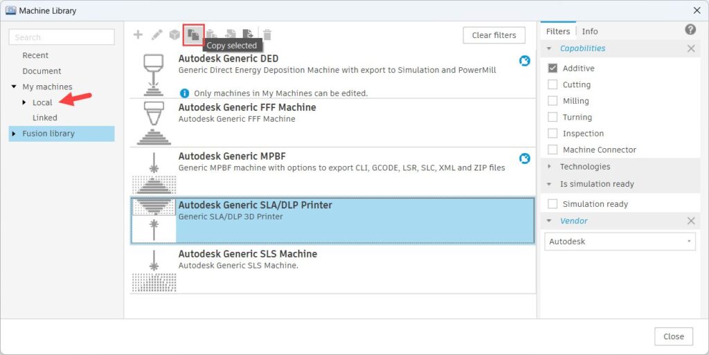Click the Copy selected machine icon
The image size is (709, 355).
click(x=194, y=34)
